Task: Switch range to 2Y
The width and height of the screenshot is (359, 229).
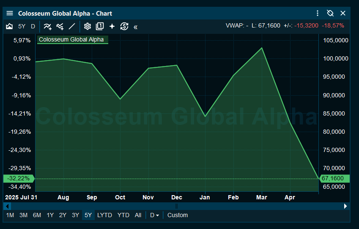Action: click(63, 215)
